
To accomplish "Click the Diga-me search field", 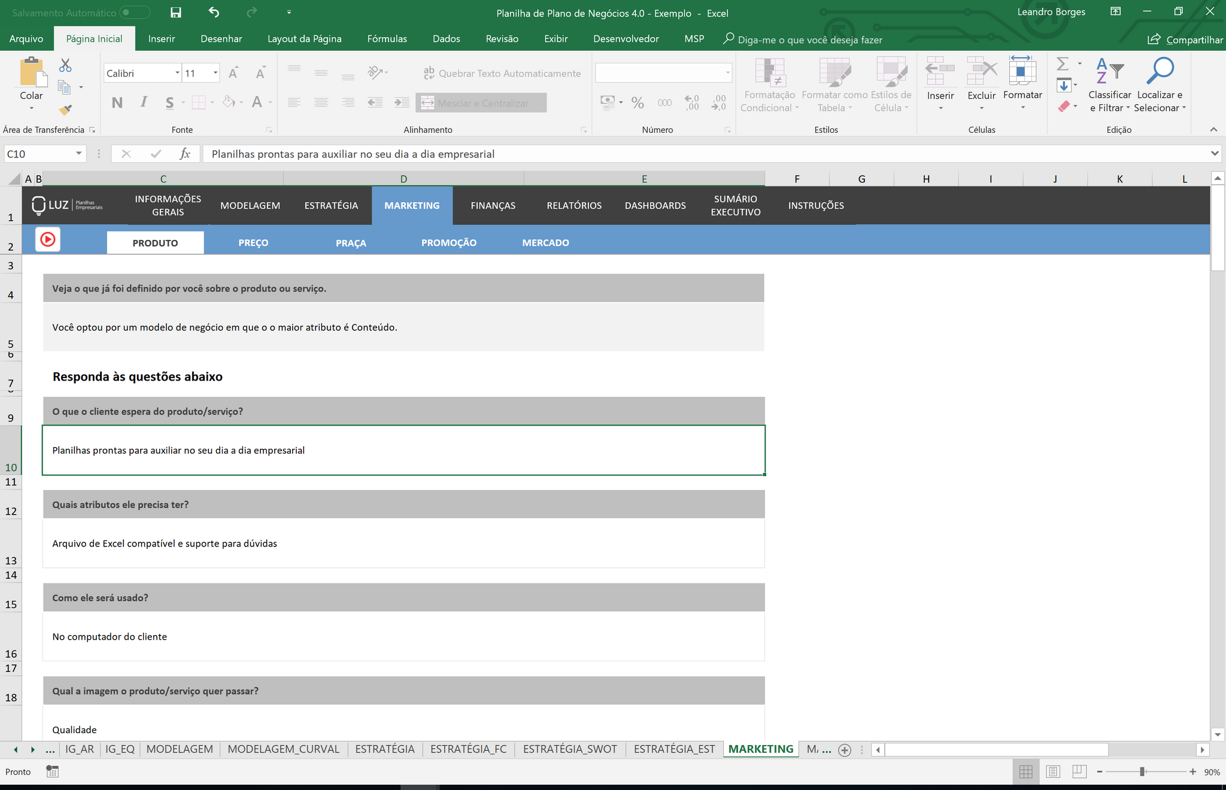I will coord(803,39).
